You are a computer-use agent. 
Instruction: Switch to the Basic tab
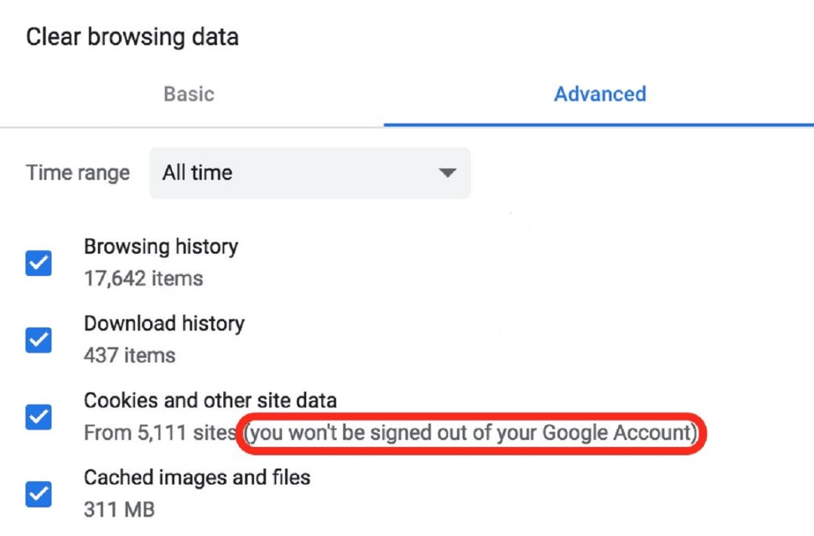[x=189, y=94]
